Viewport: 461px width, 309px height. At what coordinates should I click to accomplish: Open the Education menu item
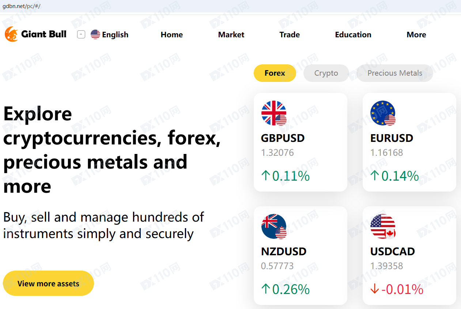coord(353,35)
